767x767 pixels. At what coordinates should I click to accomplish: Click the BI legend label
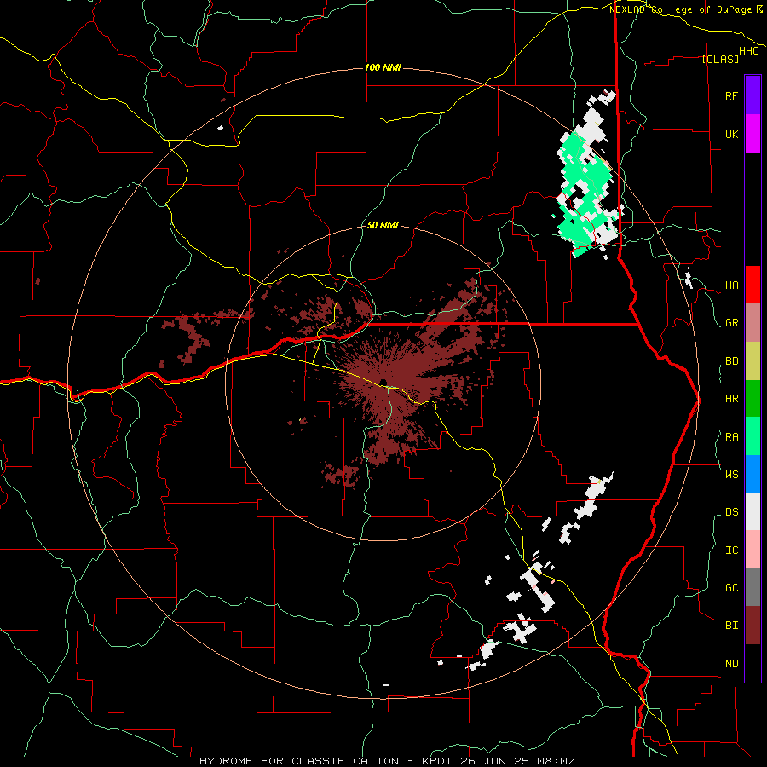tap(731, 626)
